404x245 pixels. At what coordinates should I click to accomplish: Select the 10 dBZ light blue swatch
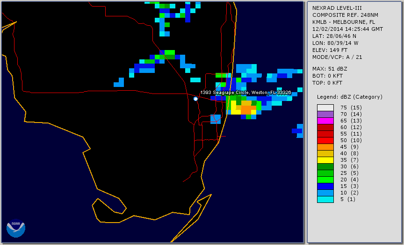(325, 193)
